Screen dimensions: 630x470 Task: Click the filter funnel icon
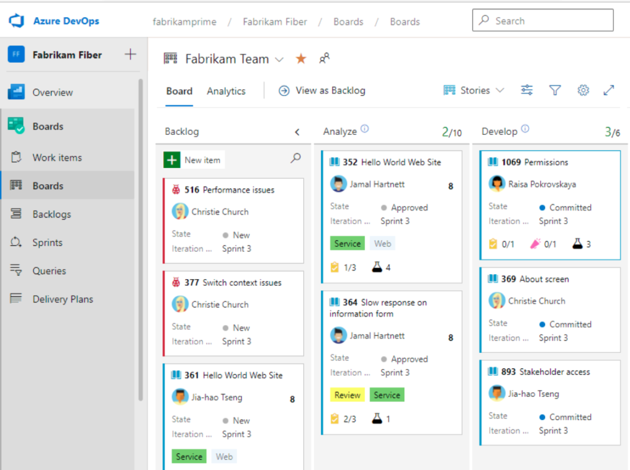click(555, 91)
